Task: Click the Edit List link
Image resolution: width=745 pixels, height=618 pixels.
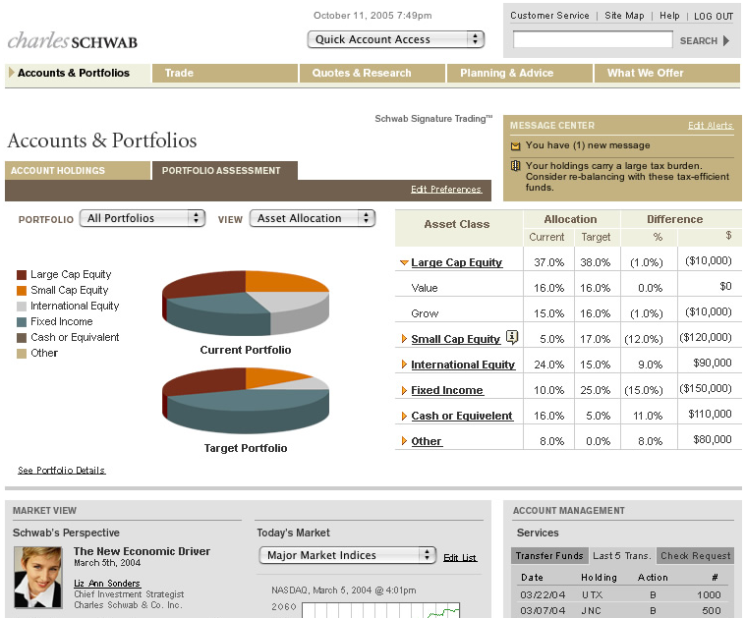Action: click(x=460, y=558)
